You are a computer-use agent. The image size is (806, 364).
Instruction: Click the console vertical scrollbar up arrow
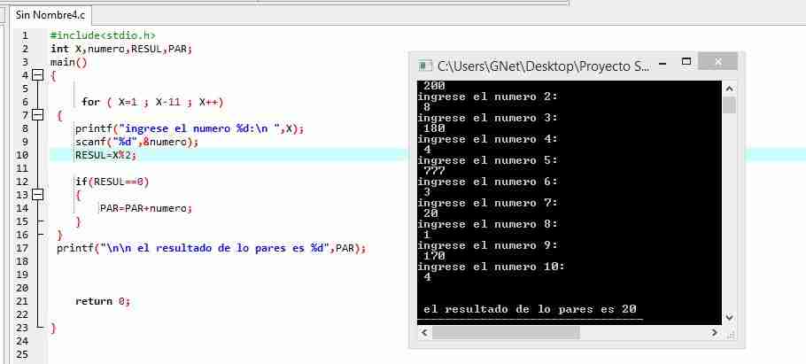729,89
